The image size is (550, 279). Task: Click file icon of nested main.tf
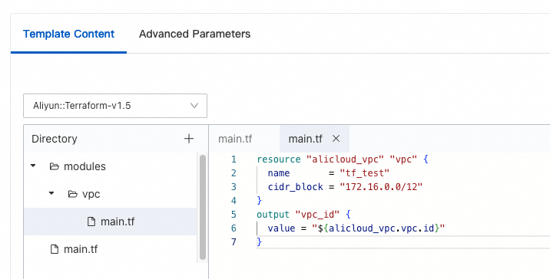[91, 222]
